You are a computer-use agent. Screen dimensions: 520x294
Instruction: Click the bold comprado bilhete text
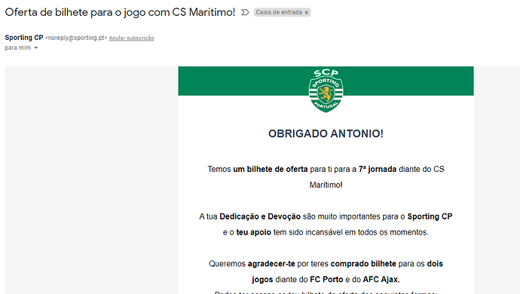point(363,264)
